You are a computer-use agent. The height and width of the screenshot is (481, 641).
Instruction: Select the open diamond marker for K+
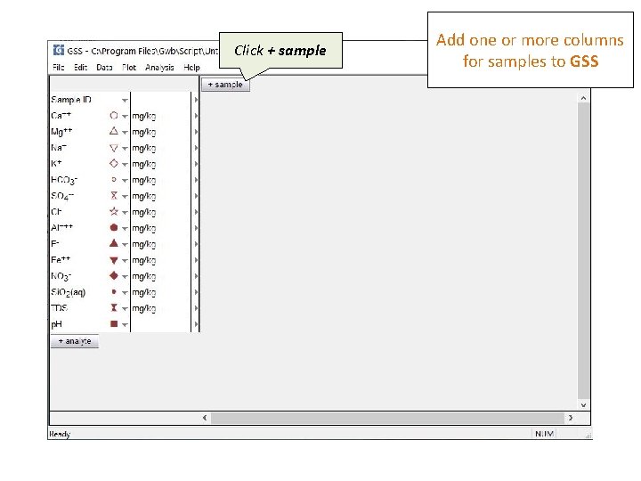(x=114, y=164)
